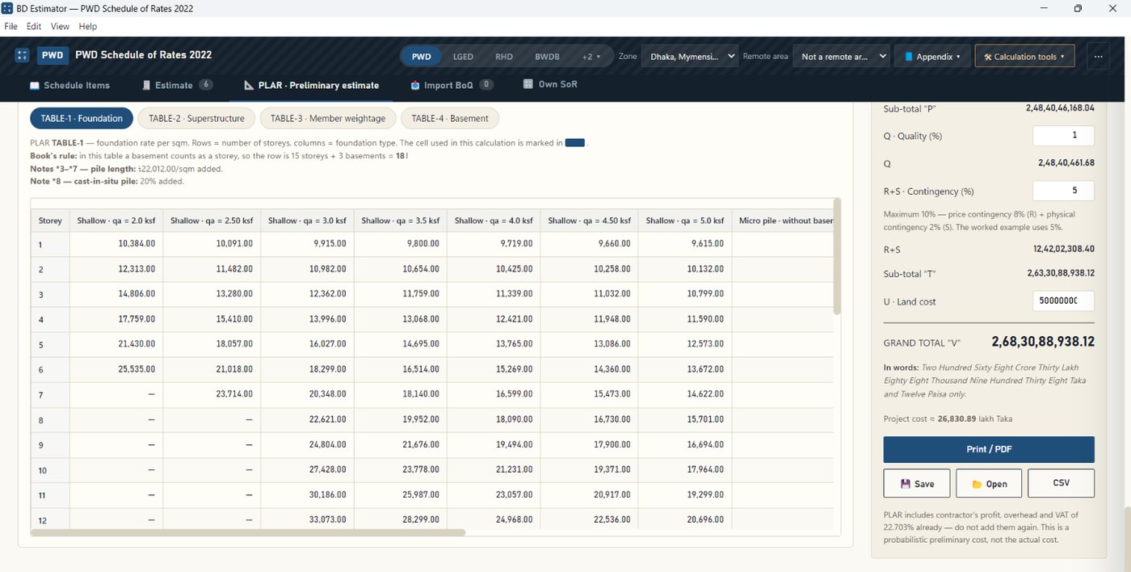Go to the Estimate tab
Viewport: 1131px width, 572px height.
177,85
